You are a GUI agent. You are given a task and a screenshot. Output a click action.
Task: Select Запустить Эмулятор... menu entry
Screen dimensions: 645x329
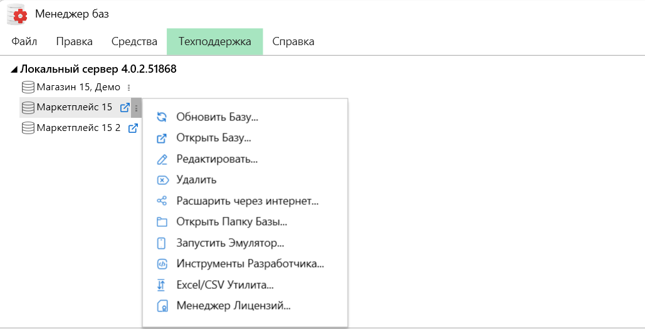(x=245, y=243)
